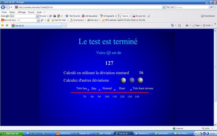Select deviation 24 sphere button
This screenshot has height=136, width=217.
click(x=140, y=80)
